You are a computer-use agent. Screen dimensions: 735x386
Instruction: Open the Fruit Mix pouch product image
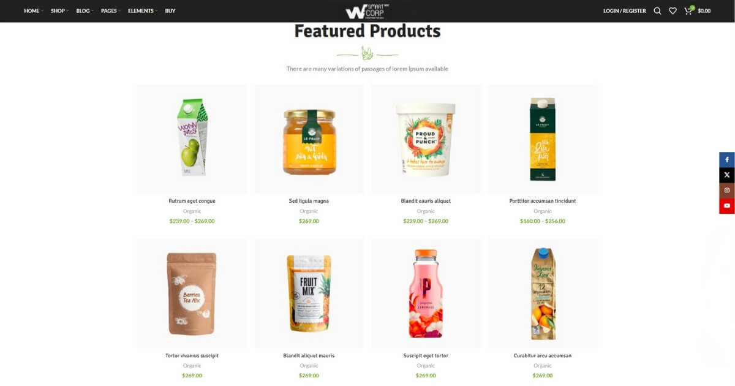pos(309,293)
